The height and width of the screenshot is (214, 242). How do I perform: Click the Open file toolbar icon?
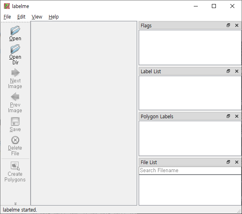[x=15, y=31]
